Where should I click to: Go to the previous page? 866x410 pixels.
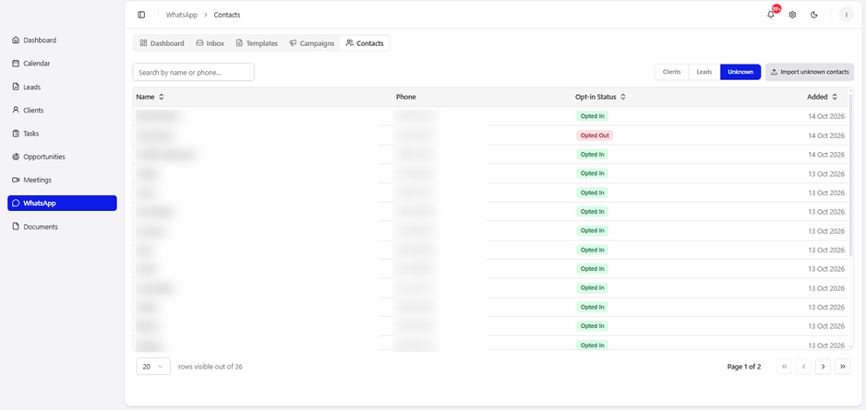tap(803, 367)
